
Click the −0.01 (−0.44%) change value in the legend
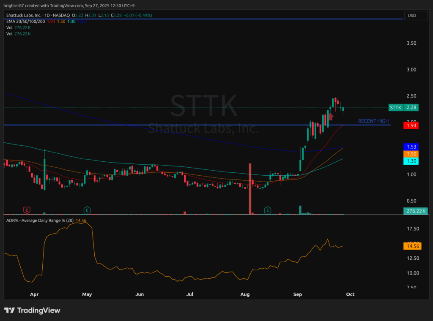click(138, 16)
